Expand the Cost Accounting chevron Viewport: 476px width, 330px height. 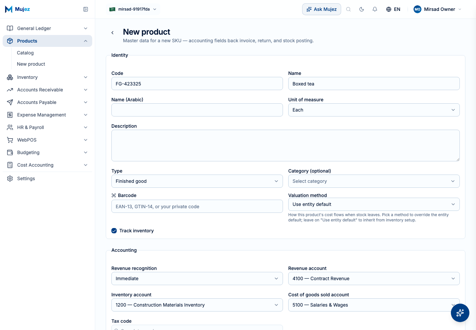86,165
